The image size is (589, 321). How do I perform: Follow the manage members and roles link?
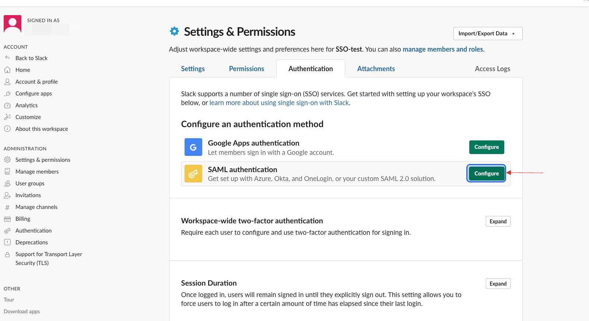click(x=443, y=49)
